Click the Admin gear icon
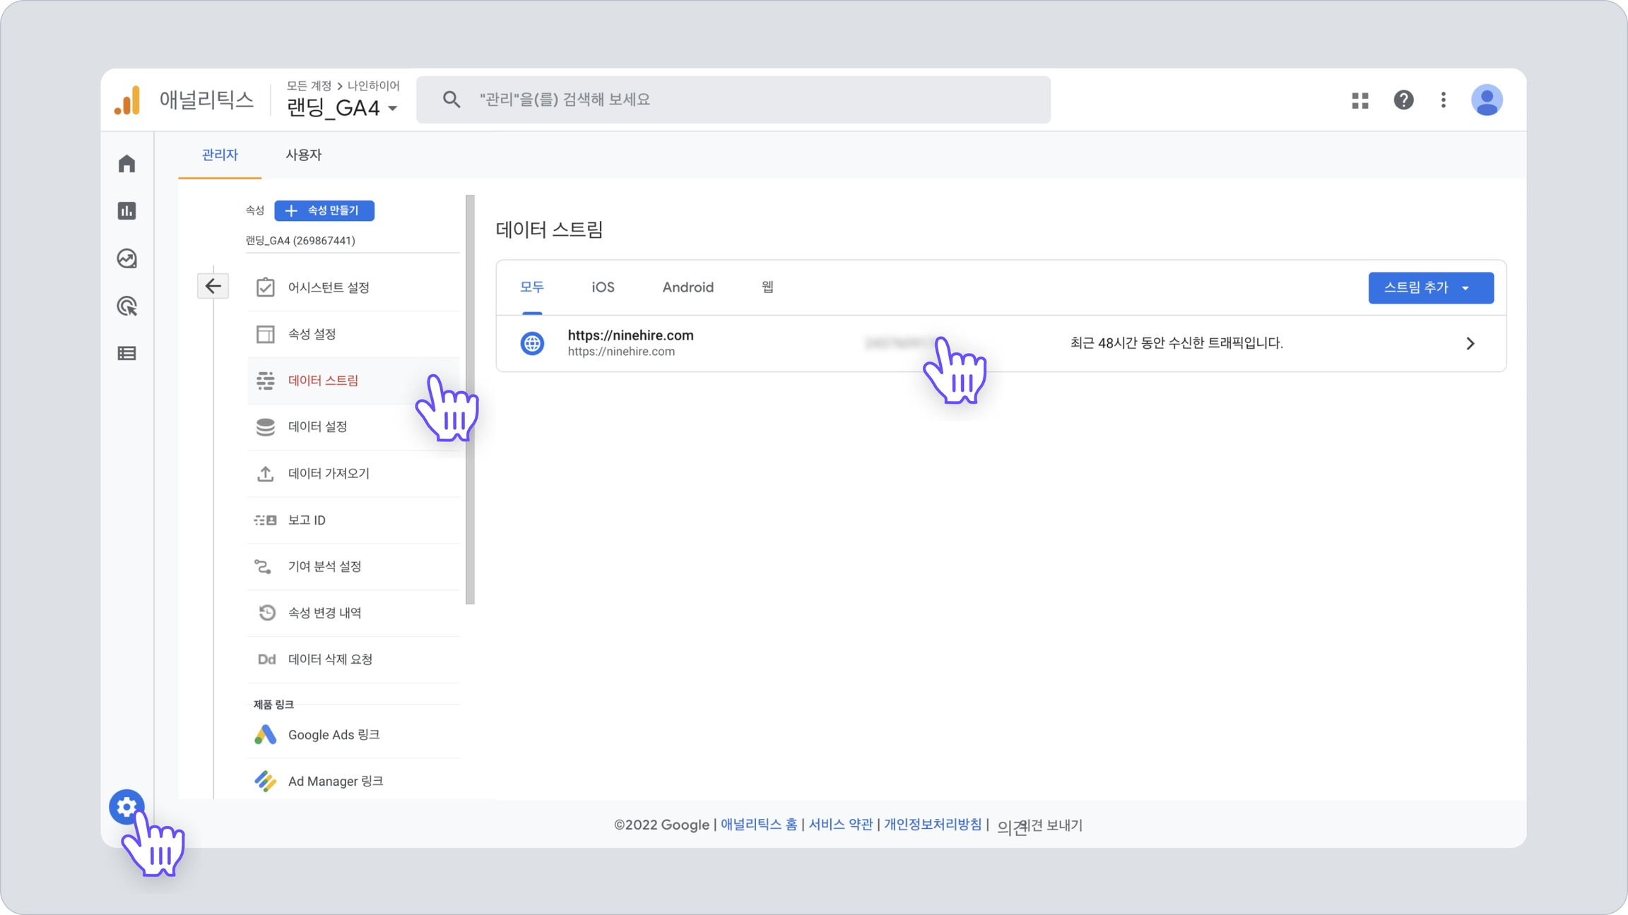The width and height of the screenshot is (1628, 915). [126, 806]
